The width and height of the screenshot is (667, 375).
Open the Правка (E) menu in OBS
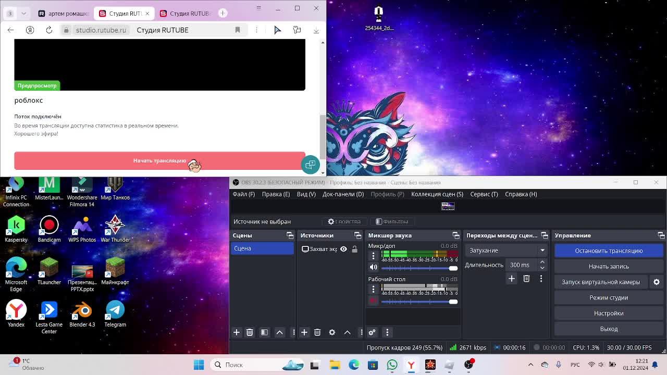click(x=276, y=194)
